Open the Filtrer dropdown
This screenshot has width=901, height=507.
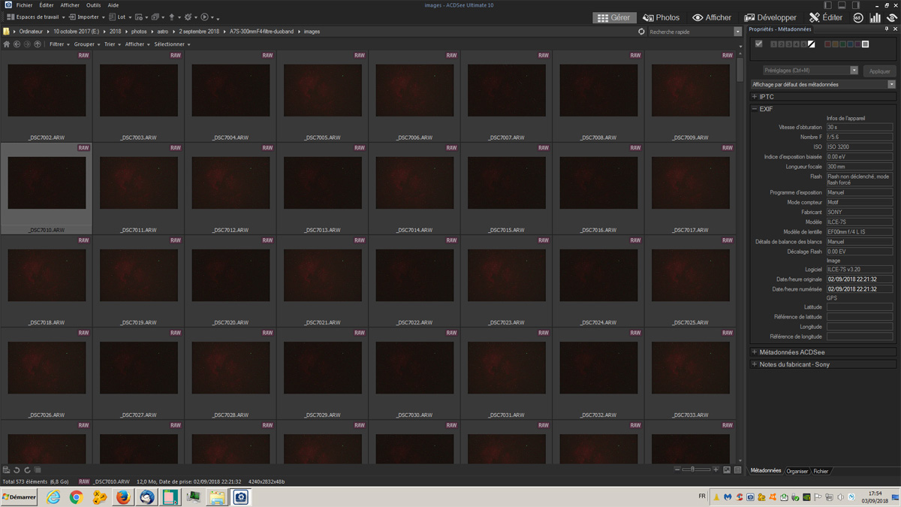click(x=59, y=44)
